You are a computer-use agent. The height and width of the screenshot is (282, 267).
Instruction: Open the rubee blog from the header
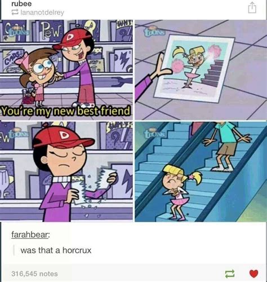click(x=21, y=3)
